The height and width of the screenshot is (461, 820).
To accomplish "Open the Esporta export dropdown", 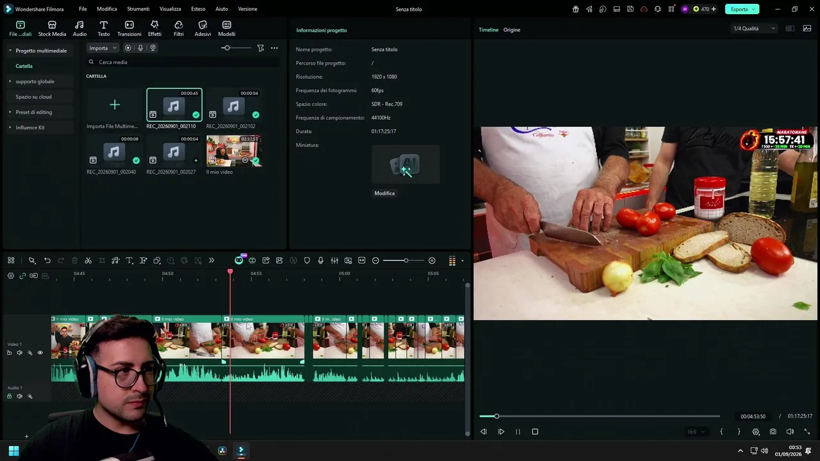I will [742, 9].
